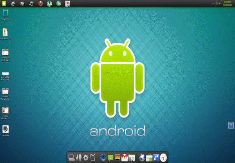Viewport: 235px width, 163px height.
Task: Open the icon right of Gmail in dock
Action: point(132,158)
